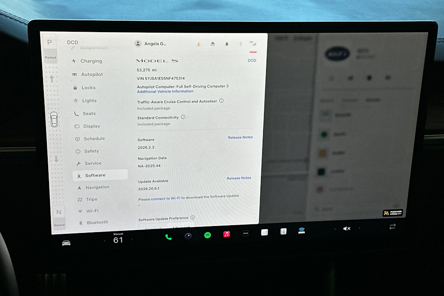The image size is (444, 296).
Task: Follow the connect to Wi-Fi link
Action: pos(166,198)
